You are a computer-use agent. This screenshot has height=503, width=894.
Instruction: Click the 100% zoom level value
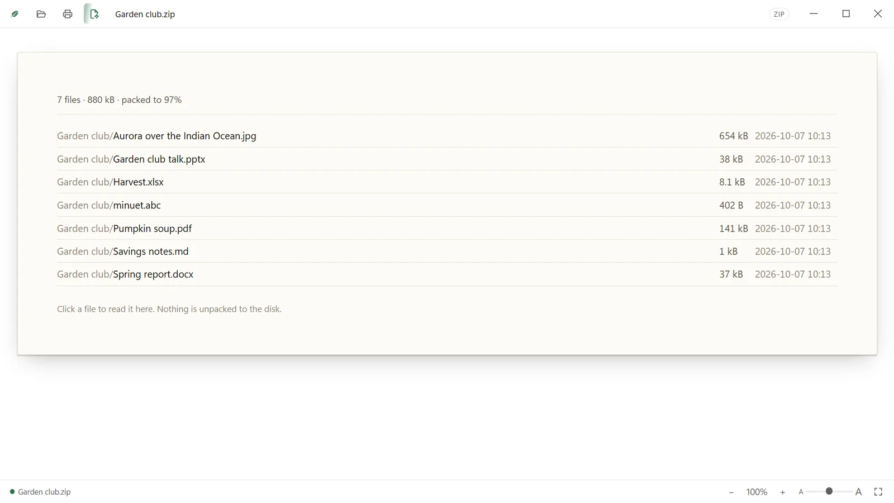coord(757,492)
